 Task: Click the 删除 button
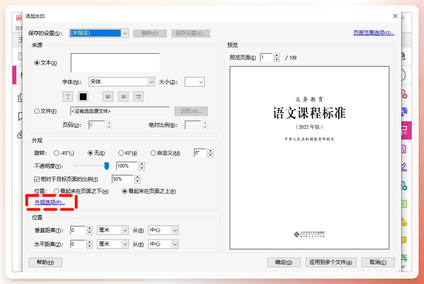(150, 33)
